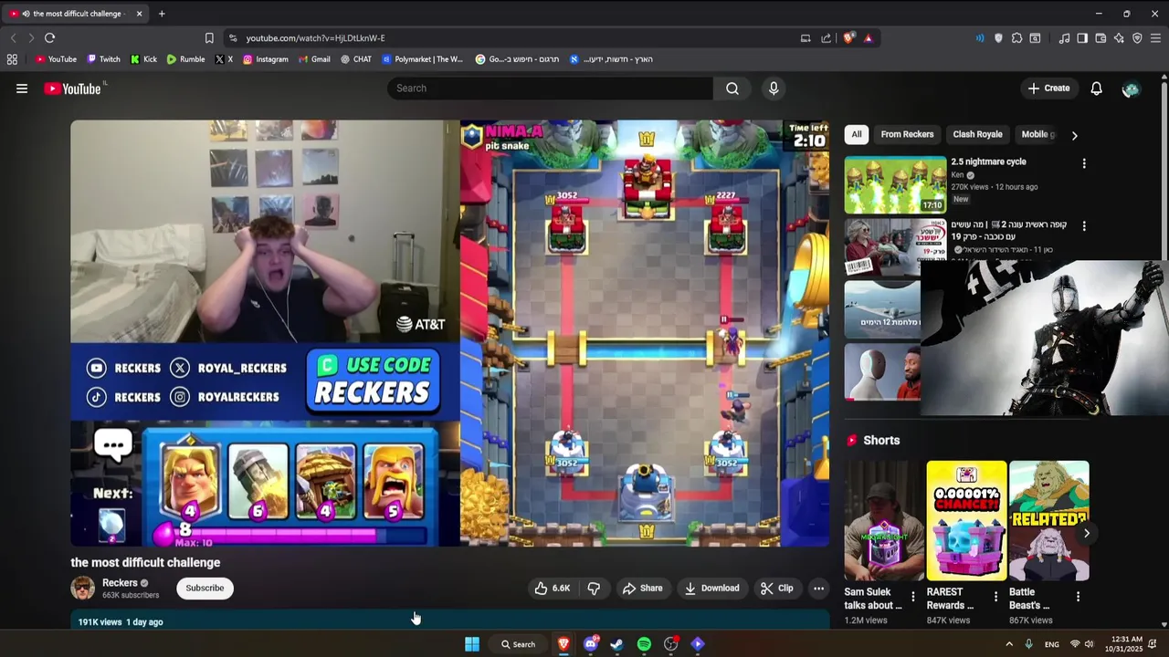Open Steam from the taskbar
The height and width of the screenshot is (657, 1169).
click(617, 644)
